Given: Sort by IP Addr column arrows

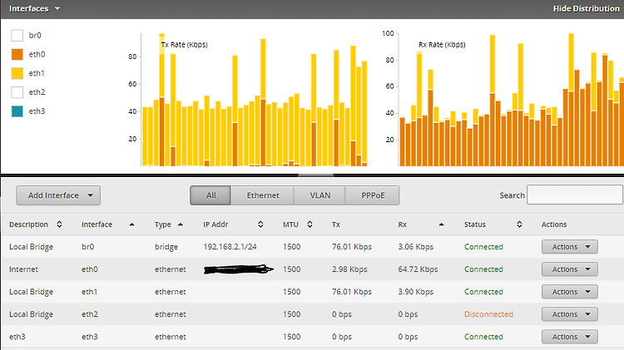Looking at the screenshot, I should click(260, 224).
